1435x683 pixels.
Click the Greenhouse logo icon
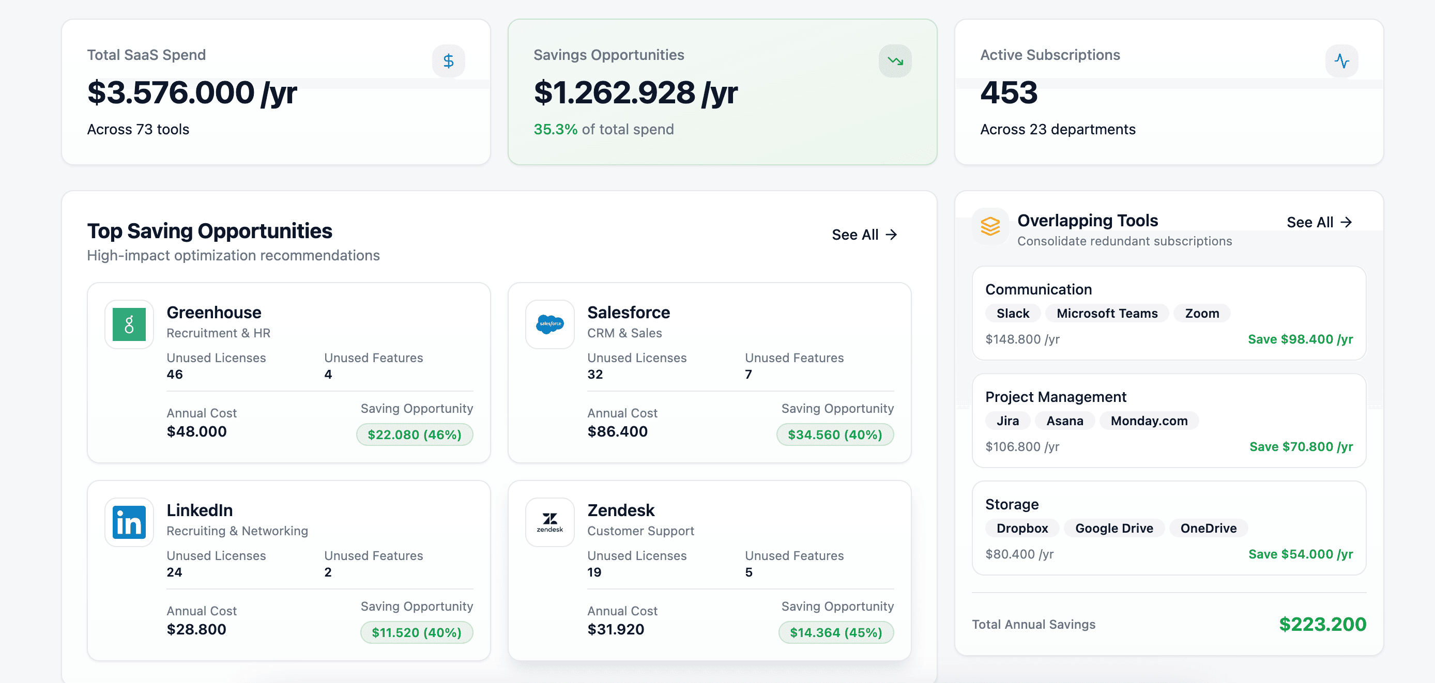tap(129, 324)
